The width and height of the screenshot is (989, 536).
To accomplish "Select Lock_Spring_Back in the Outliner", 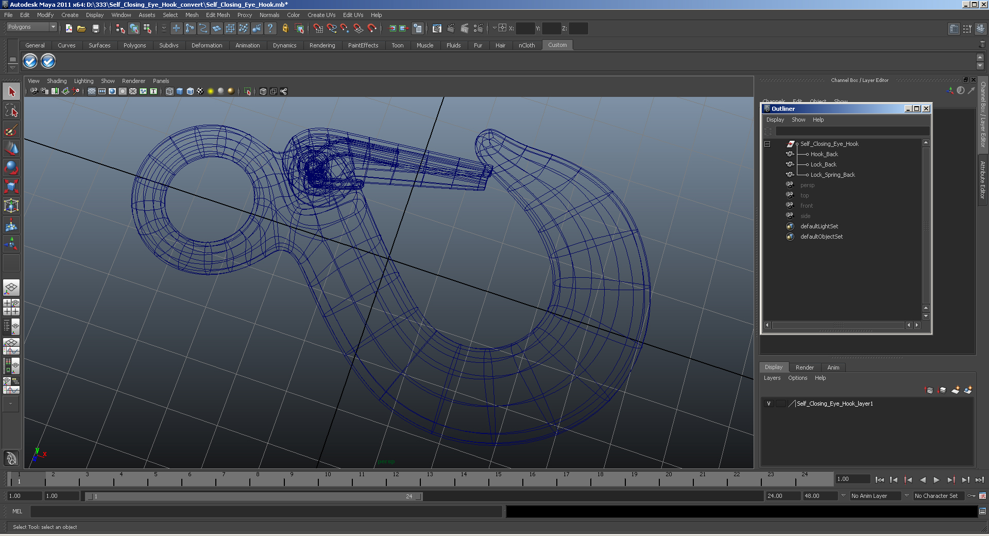I will (x=832, y=175).
